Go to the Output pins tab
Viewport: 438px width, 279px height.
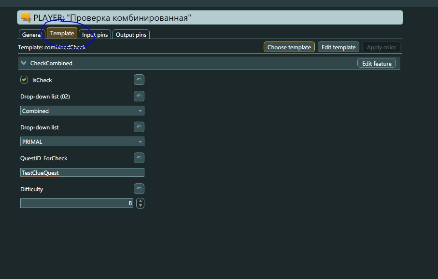131,35
